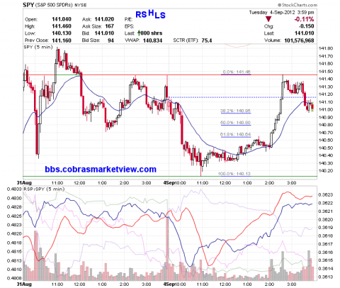Screen dimensions: 340x288
Task: Click the date 'Tuesday 4-Sep-2012 3:59 pm'
Action: pyautogui.click(x=281, y=12)
